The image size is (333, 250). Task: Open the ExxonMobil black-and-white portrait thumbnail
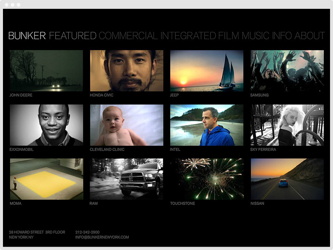click(x=46, y=125)
